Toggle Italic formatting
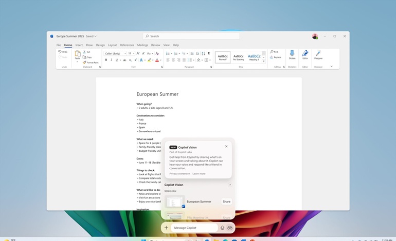The image size is (396, 241). (x=111, y=60)
